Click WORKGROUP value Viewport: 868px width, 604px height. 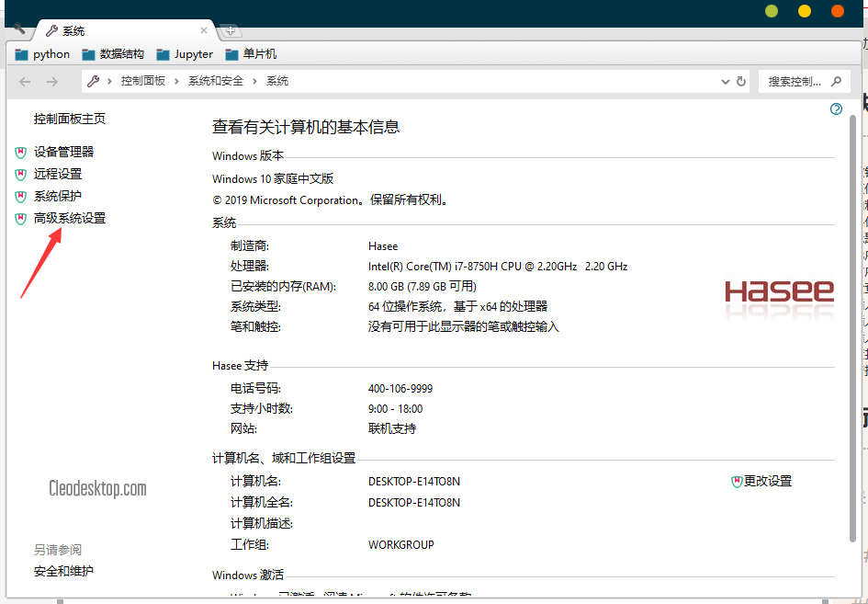click(x=401, y=545)
